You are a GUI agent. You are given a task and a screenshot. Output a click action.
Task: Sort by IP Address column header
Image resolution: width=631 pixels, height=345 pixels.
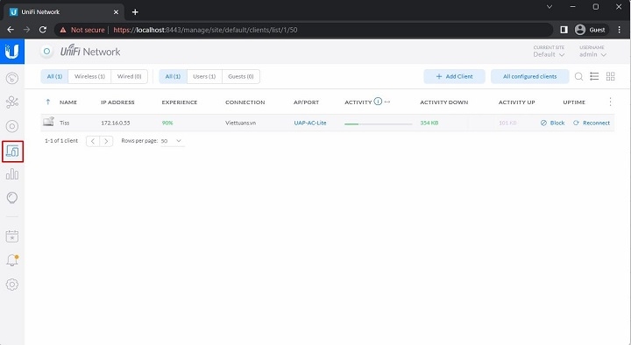[117, 102]
